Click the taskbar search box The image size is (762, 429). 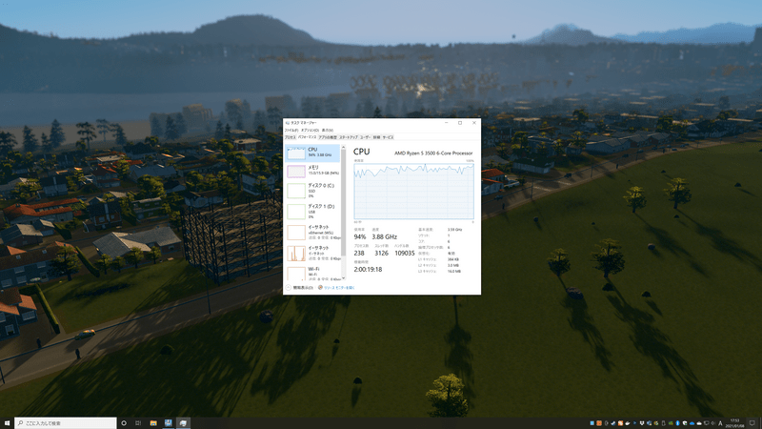65,422
